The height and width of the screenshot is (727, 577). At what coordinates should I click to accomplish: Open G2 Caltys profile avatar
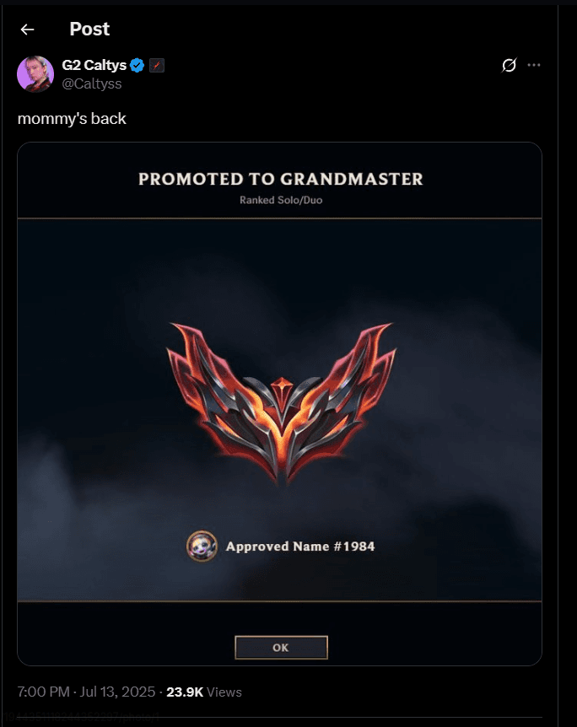pos(35,74)
